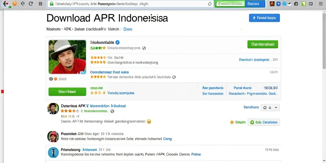Screen dimensions: 326x163
Task: Click the Opay link under the page title
Action: [x=128, y=29]
